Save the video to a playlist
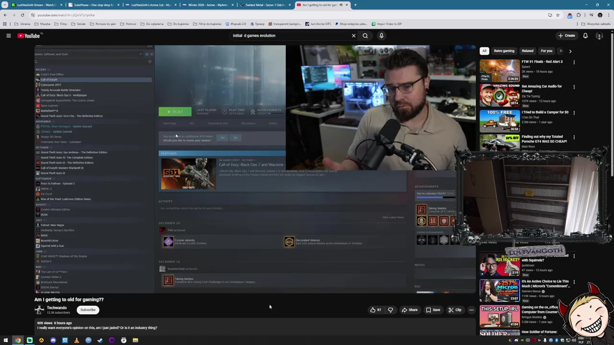 coord(433,310)
